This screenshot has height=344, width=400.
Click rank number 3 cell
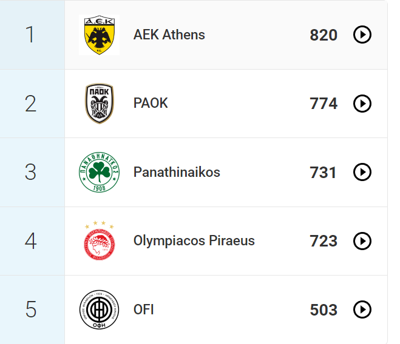[30, 173]
